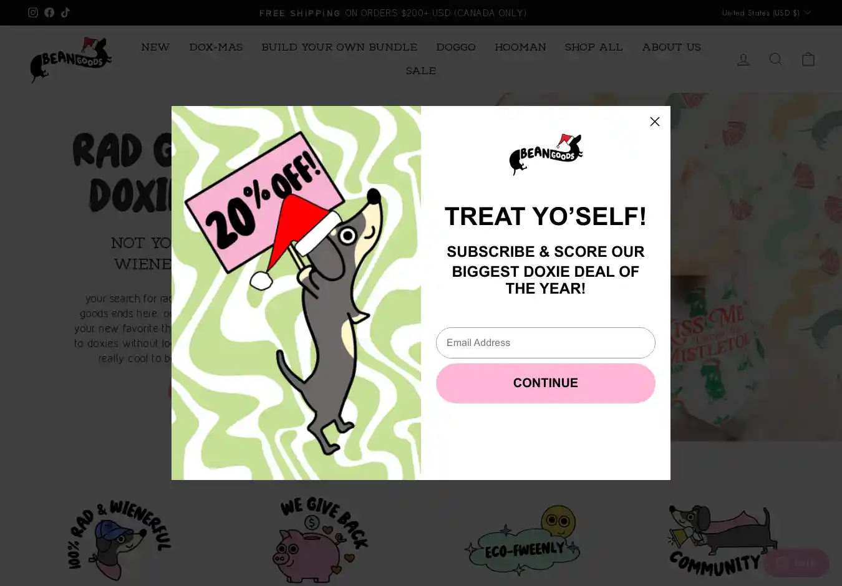Open the shopping cart icon
This screenshot has height=586, width=842.
[x=808, y=59]
